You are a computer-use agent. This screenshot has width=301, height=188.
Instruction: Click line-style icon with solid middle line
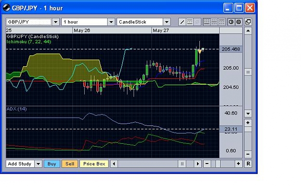[214, 22]
